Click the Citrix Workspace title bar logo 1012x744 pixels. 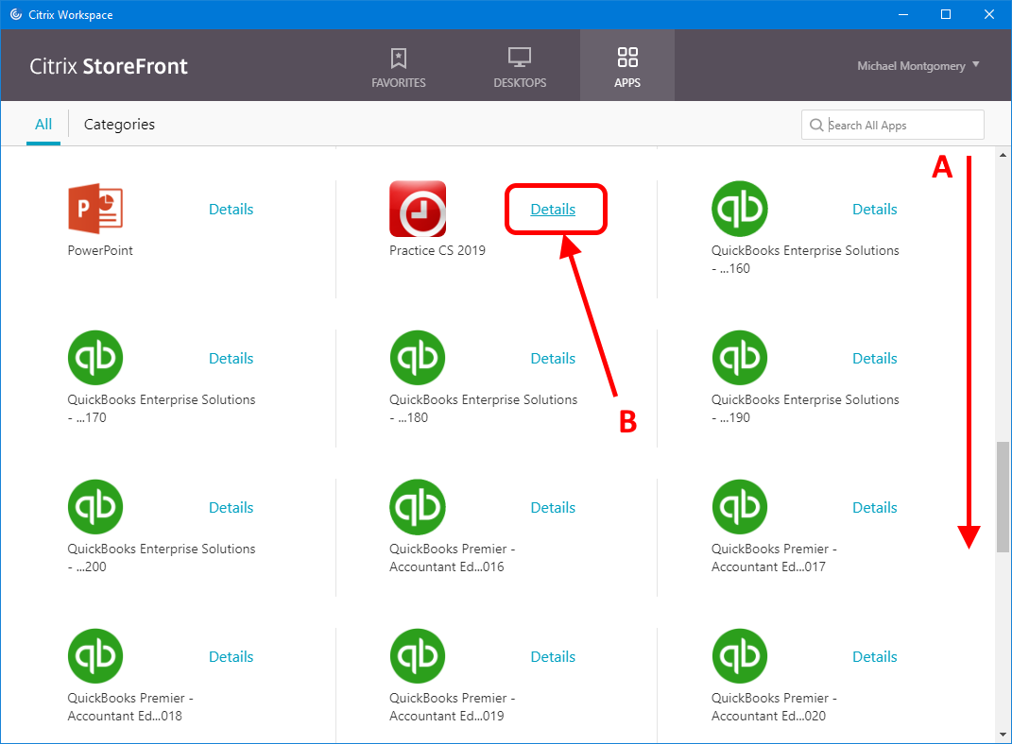pos(15,14)
